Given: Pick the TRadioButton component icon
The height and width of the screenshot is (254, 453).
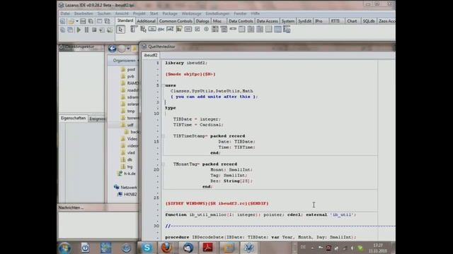Looking at the screenshot, I should (x=206, y=29).
